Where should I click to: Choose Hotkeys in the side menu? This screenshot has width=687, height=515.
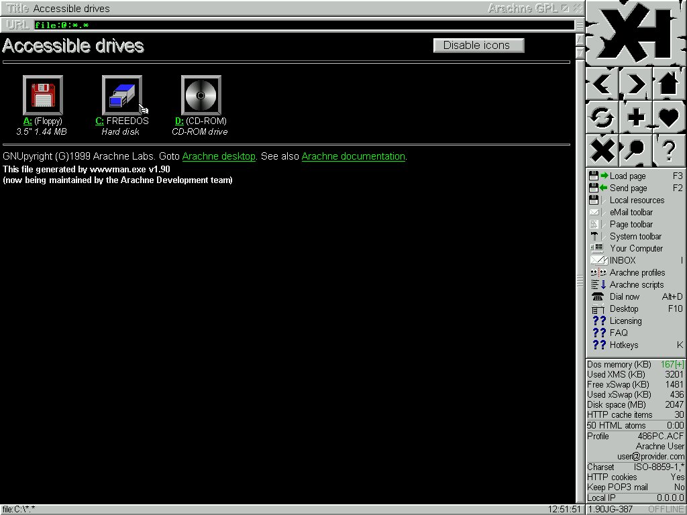tap(624, 345)
